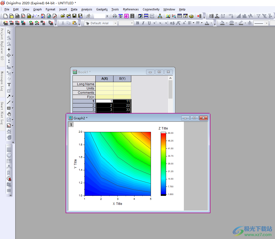Select the Zoom Out magnifier tool
Screen dimensions: 275x239
(x=9, y=44)
